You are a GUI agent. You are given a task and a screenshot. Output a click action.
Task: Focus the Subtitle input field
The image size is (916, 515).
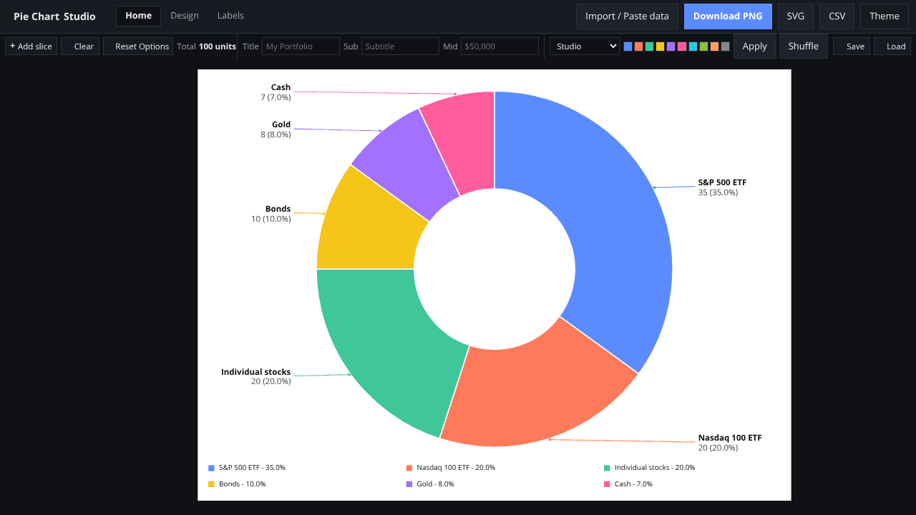pyautogui.click(x=400, y=46)
